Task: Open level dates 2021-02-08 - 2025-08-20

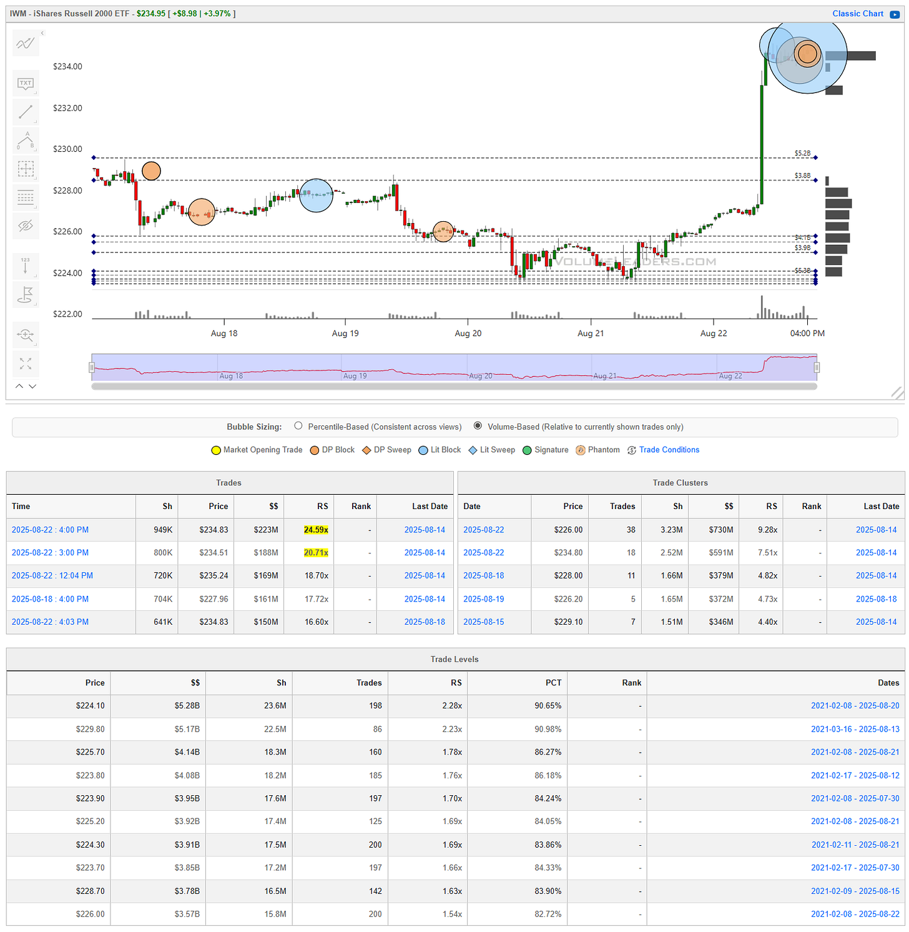Action: (x=855, y=705)
